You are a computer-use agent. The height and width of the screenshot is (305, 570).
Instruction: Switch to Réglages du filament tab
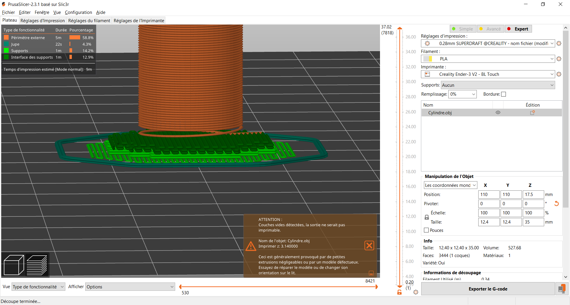point(89,21)
